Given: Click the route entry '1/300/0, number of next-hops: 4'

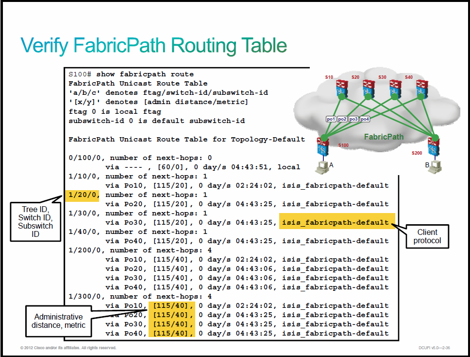Looking at the screenshot, I should 140,296.
